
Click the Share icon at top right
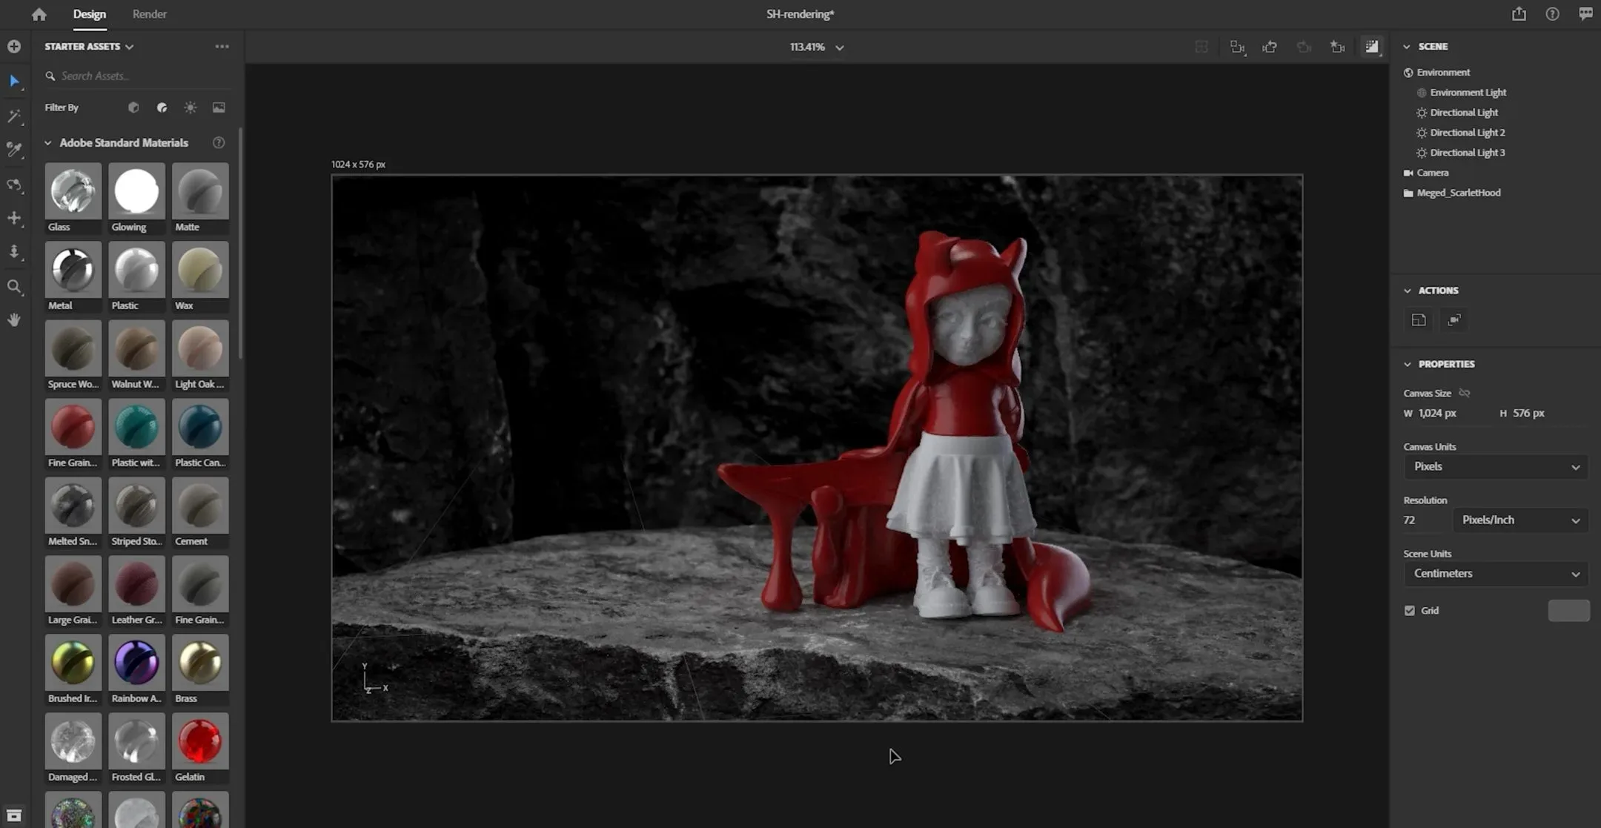pyautogui.click(x=1519, y=14)
